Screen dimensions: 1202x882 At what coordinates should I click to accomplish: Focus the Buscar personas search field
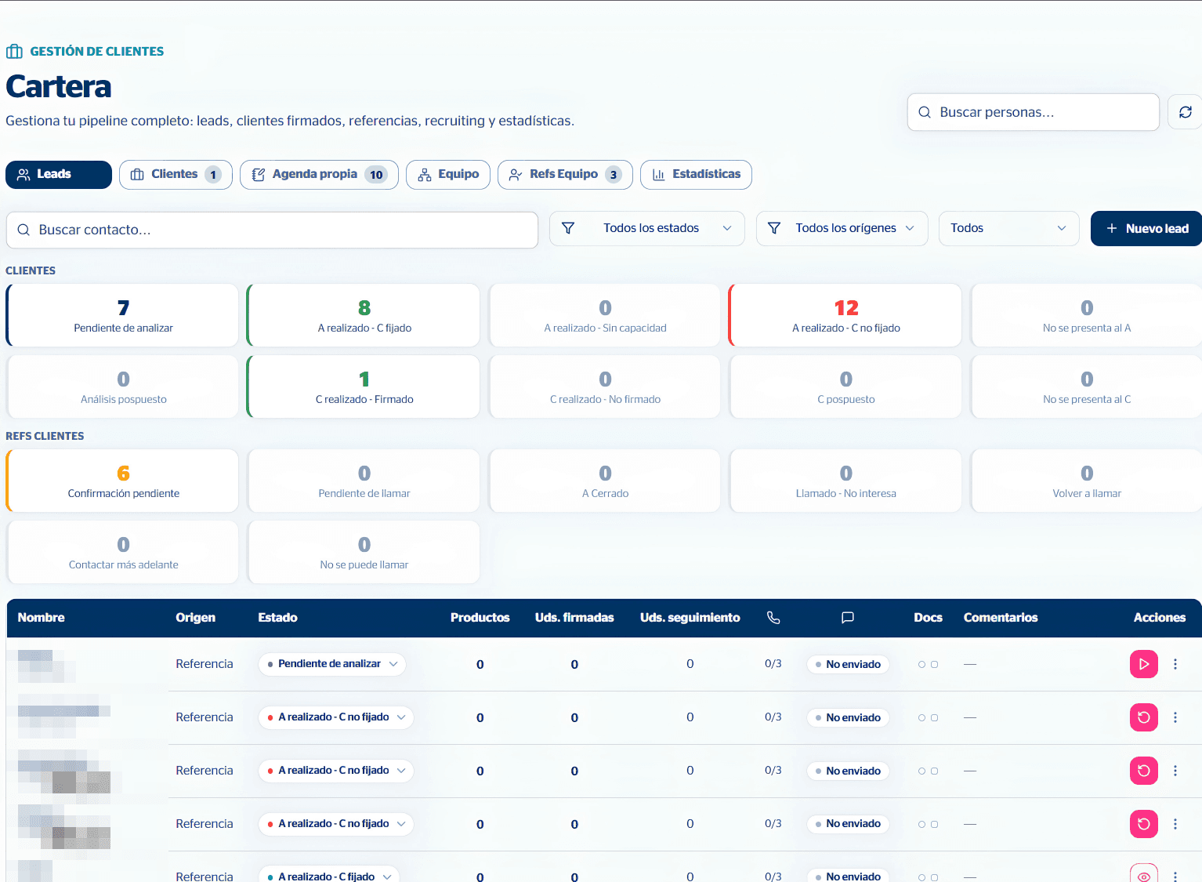[1034, 112]
